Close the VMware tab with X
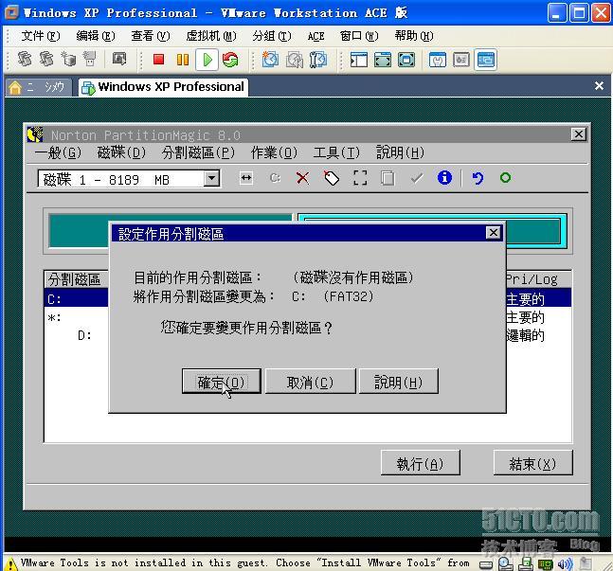Viewport: 613px width, 571px height. [x=599, y=85]
